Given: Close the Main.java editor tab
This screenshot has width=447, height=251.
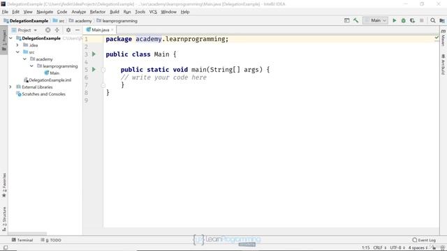Looking at the screenshot, I should (x=112, y=30).
